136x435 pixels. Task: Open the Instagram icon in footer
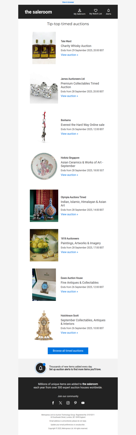pyautogui.click(x=68, y=403)
